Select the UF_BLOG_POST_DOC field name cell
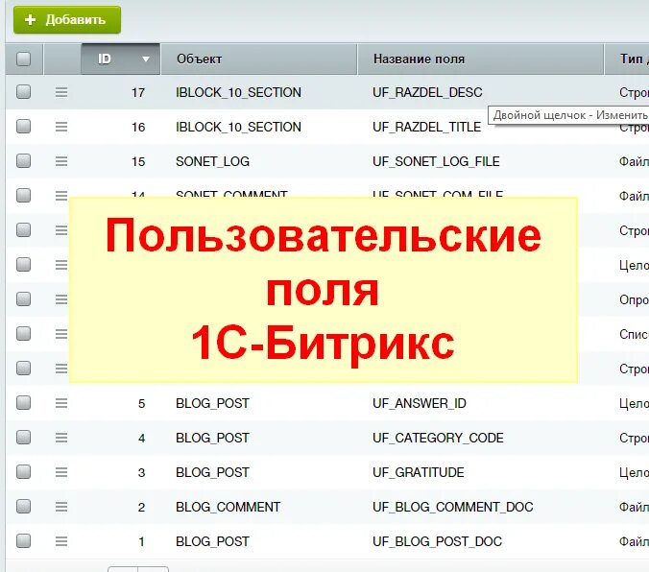This screenshot has height=572, width=649. point(437,541)
